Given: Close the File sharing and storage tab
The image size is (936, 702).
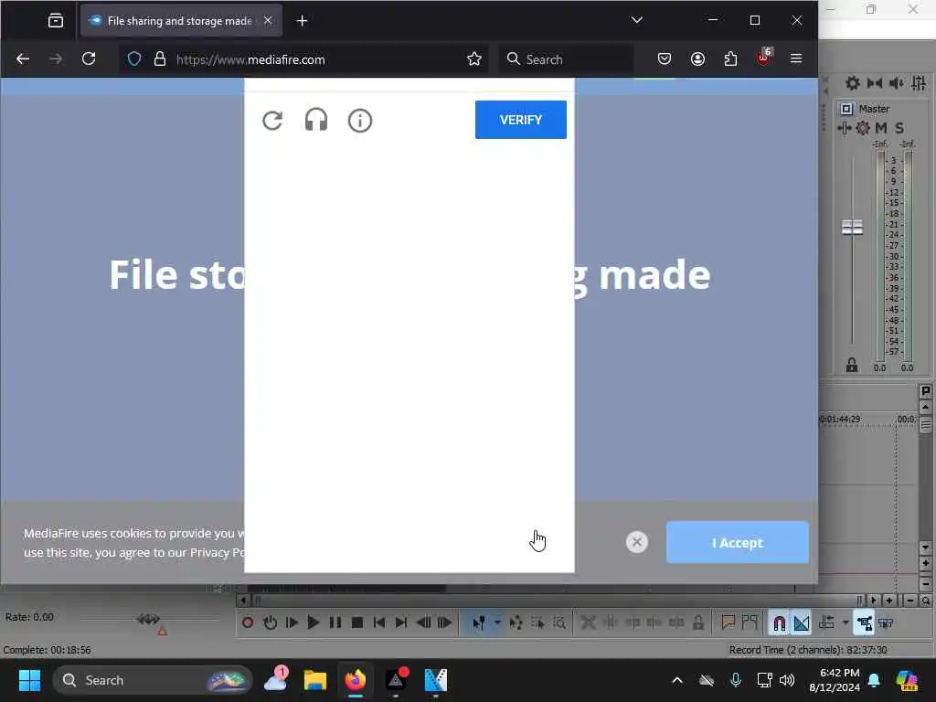Looking at the screenshot, I should 268,21.
